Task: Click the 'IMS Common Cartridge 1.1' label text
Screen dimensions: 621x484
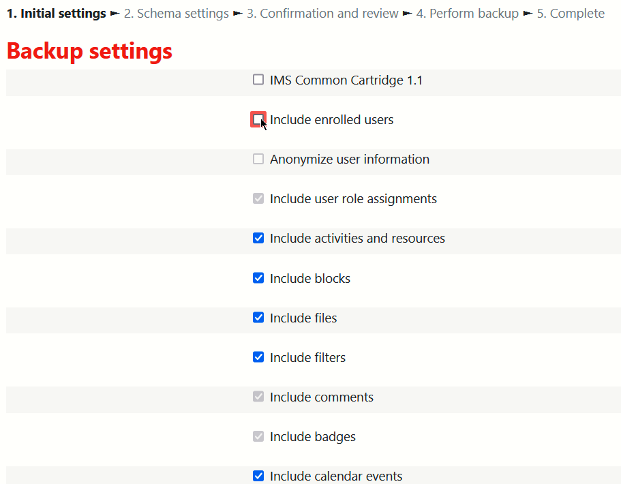Action: point(346,80)
